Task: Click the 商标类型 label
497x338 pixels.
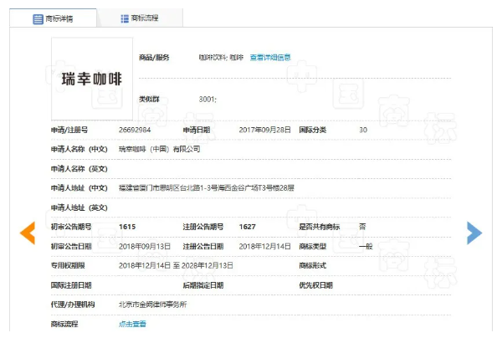Action: tap(313, 246)
